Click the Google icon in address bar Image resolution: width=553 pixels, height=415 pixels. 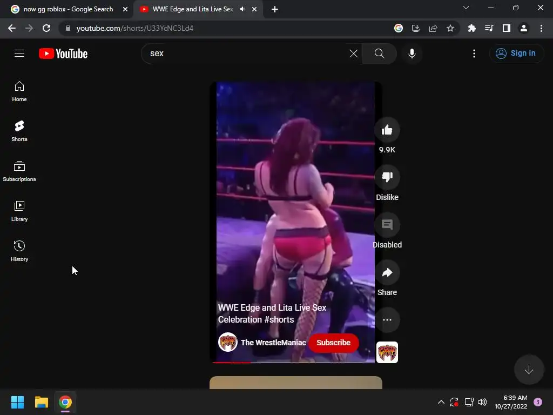(x=399, y=28)
